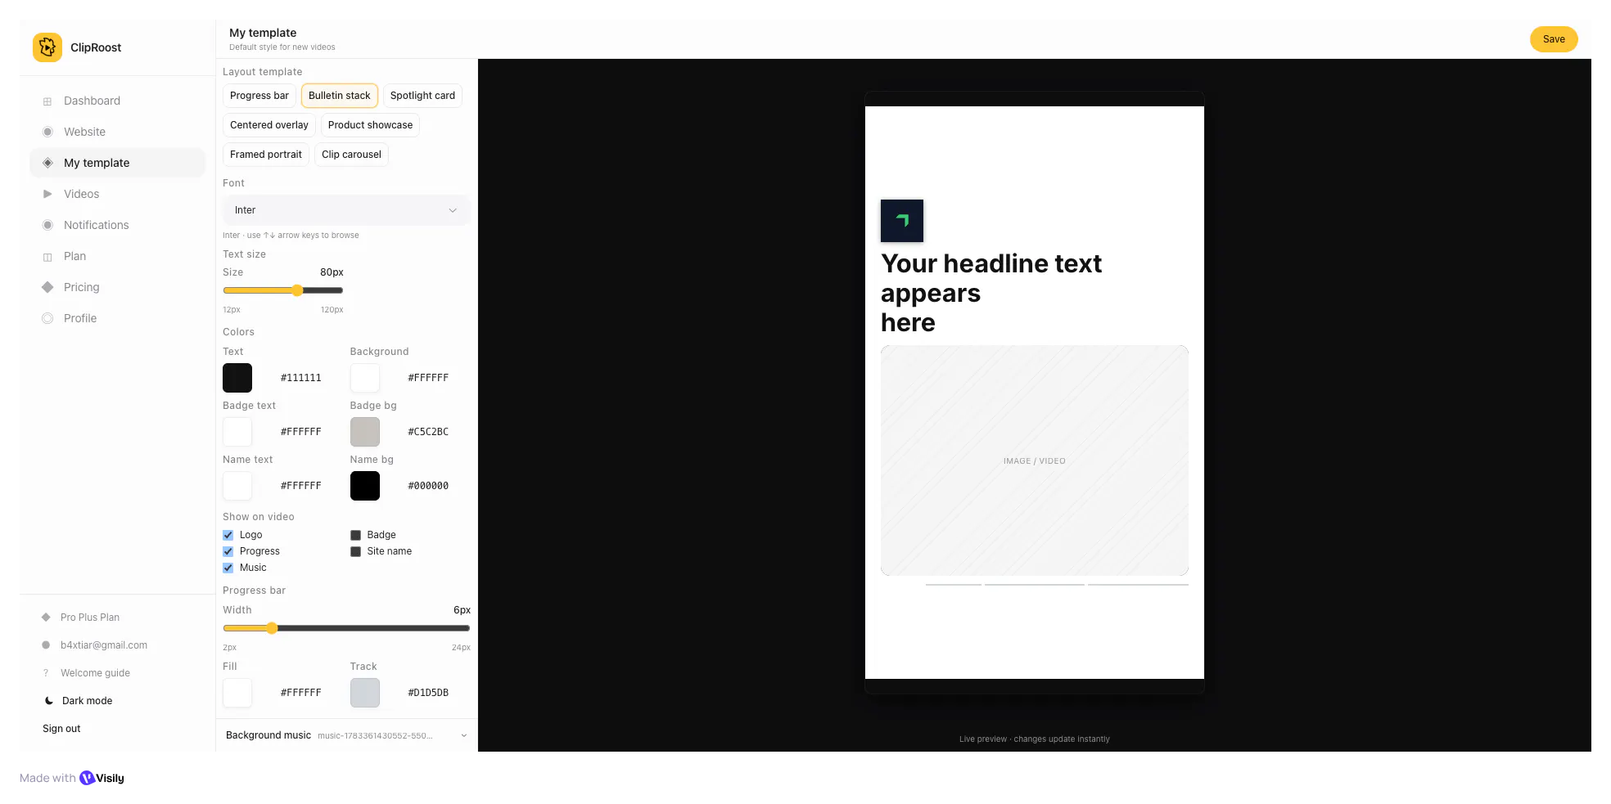Open the Name bg color swatch
The width and height of the screenshot is (1611, 804).
click(x=365, y=486)
